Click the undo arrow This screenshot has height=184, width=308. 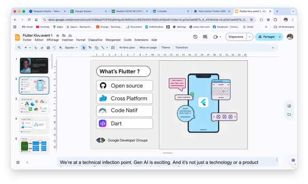[x=36, y=48]
